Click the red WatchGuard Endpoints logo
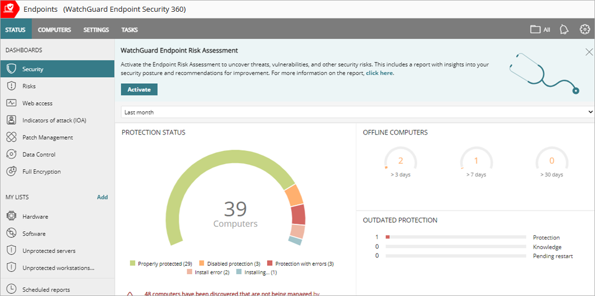Screen dimensions: 595x296 (x=9, y=9)
